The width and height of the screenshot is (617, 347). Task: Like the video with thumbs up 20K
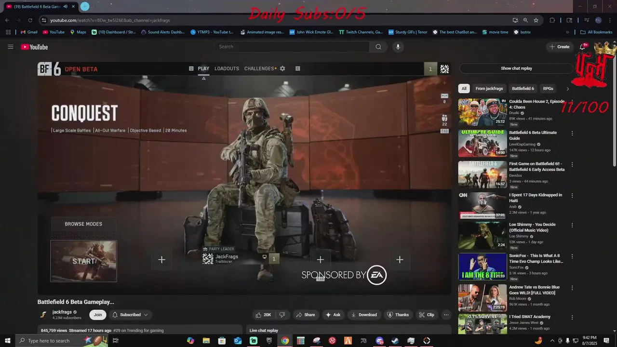pyautogui.click(x=263, y=315)
